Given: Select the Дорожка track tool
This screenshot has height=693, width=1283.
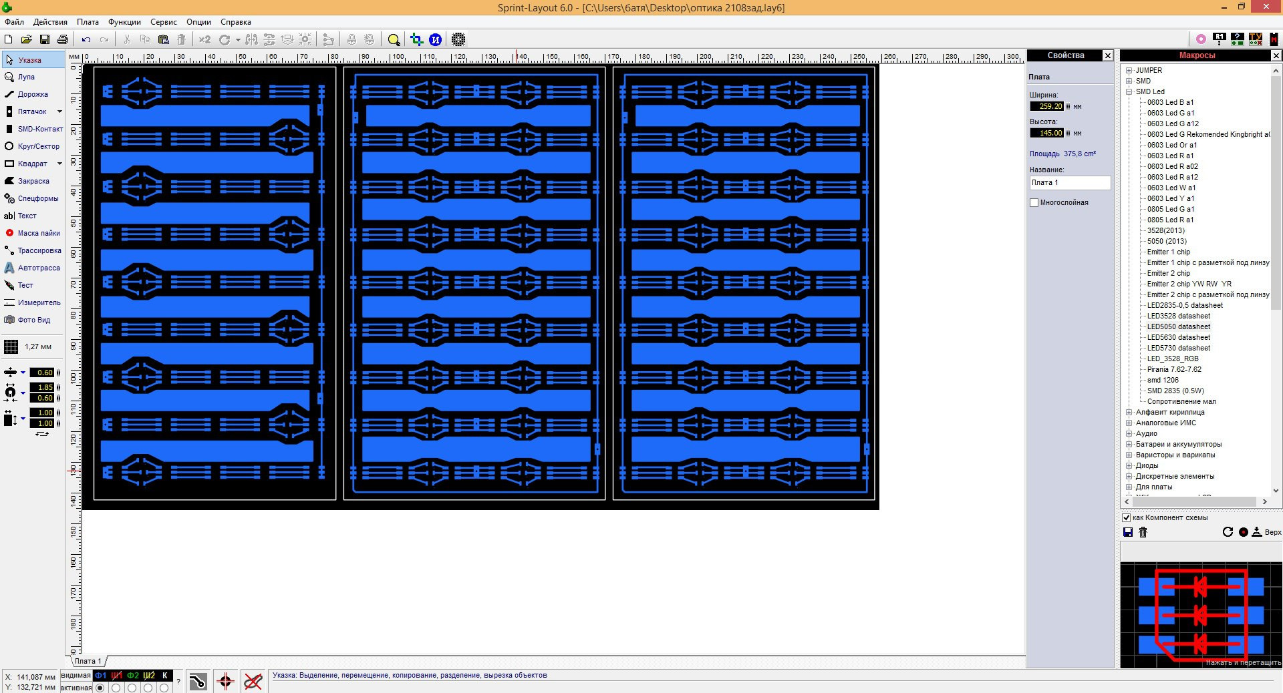Looking at the screenshot, I should [33, 94].
